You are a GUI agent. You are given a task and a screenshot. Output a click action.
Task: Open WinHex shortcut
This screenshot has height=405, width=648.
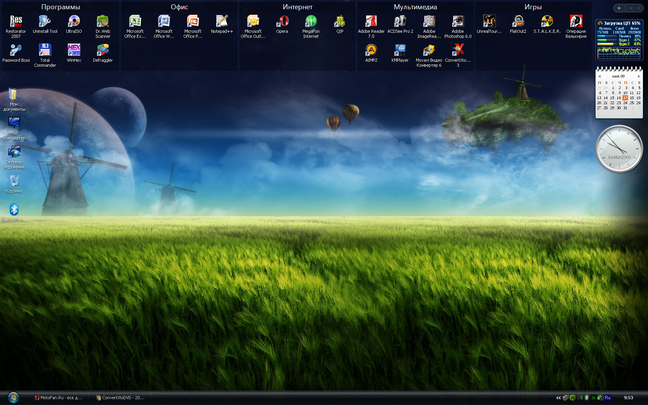coord(74,53)
